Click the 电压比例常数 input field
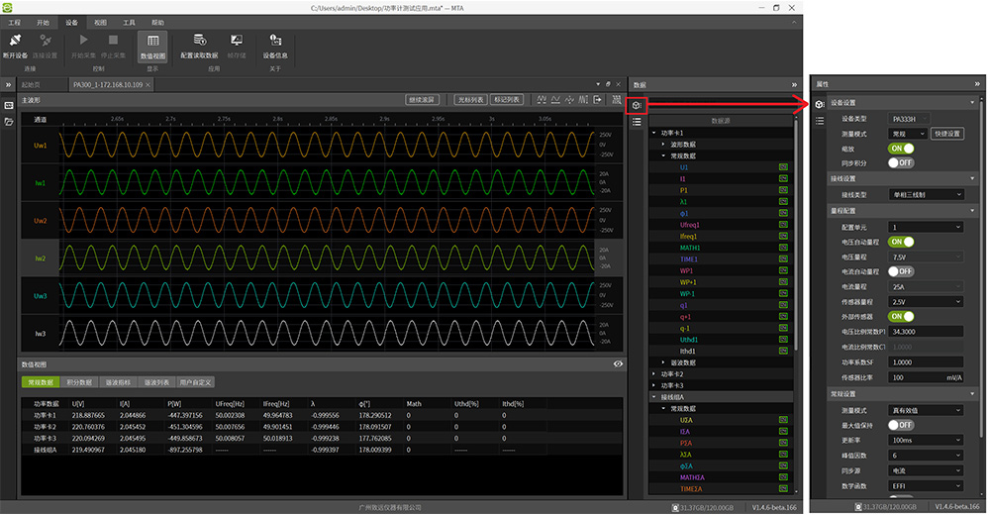990x515 pixels. point(926,332)
